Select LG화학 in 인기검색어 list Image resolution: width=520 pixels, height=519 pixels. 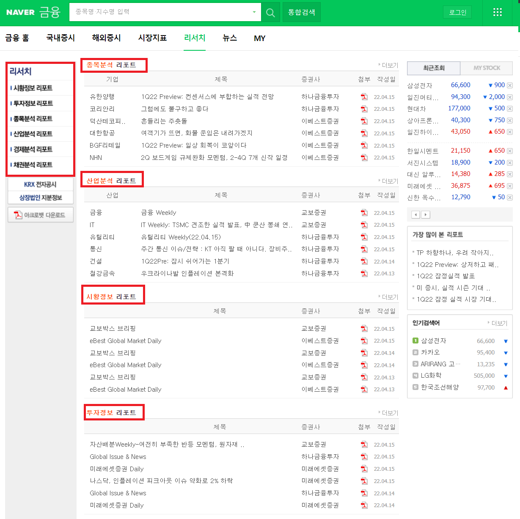431,376
